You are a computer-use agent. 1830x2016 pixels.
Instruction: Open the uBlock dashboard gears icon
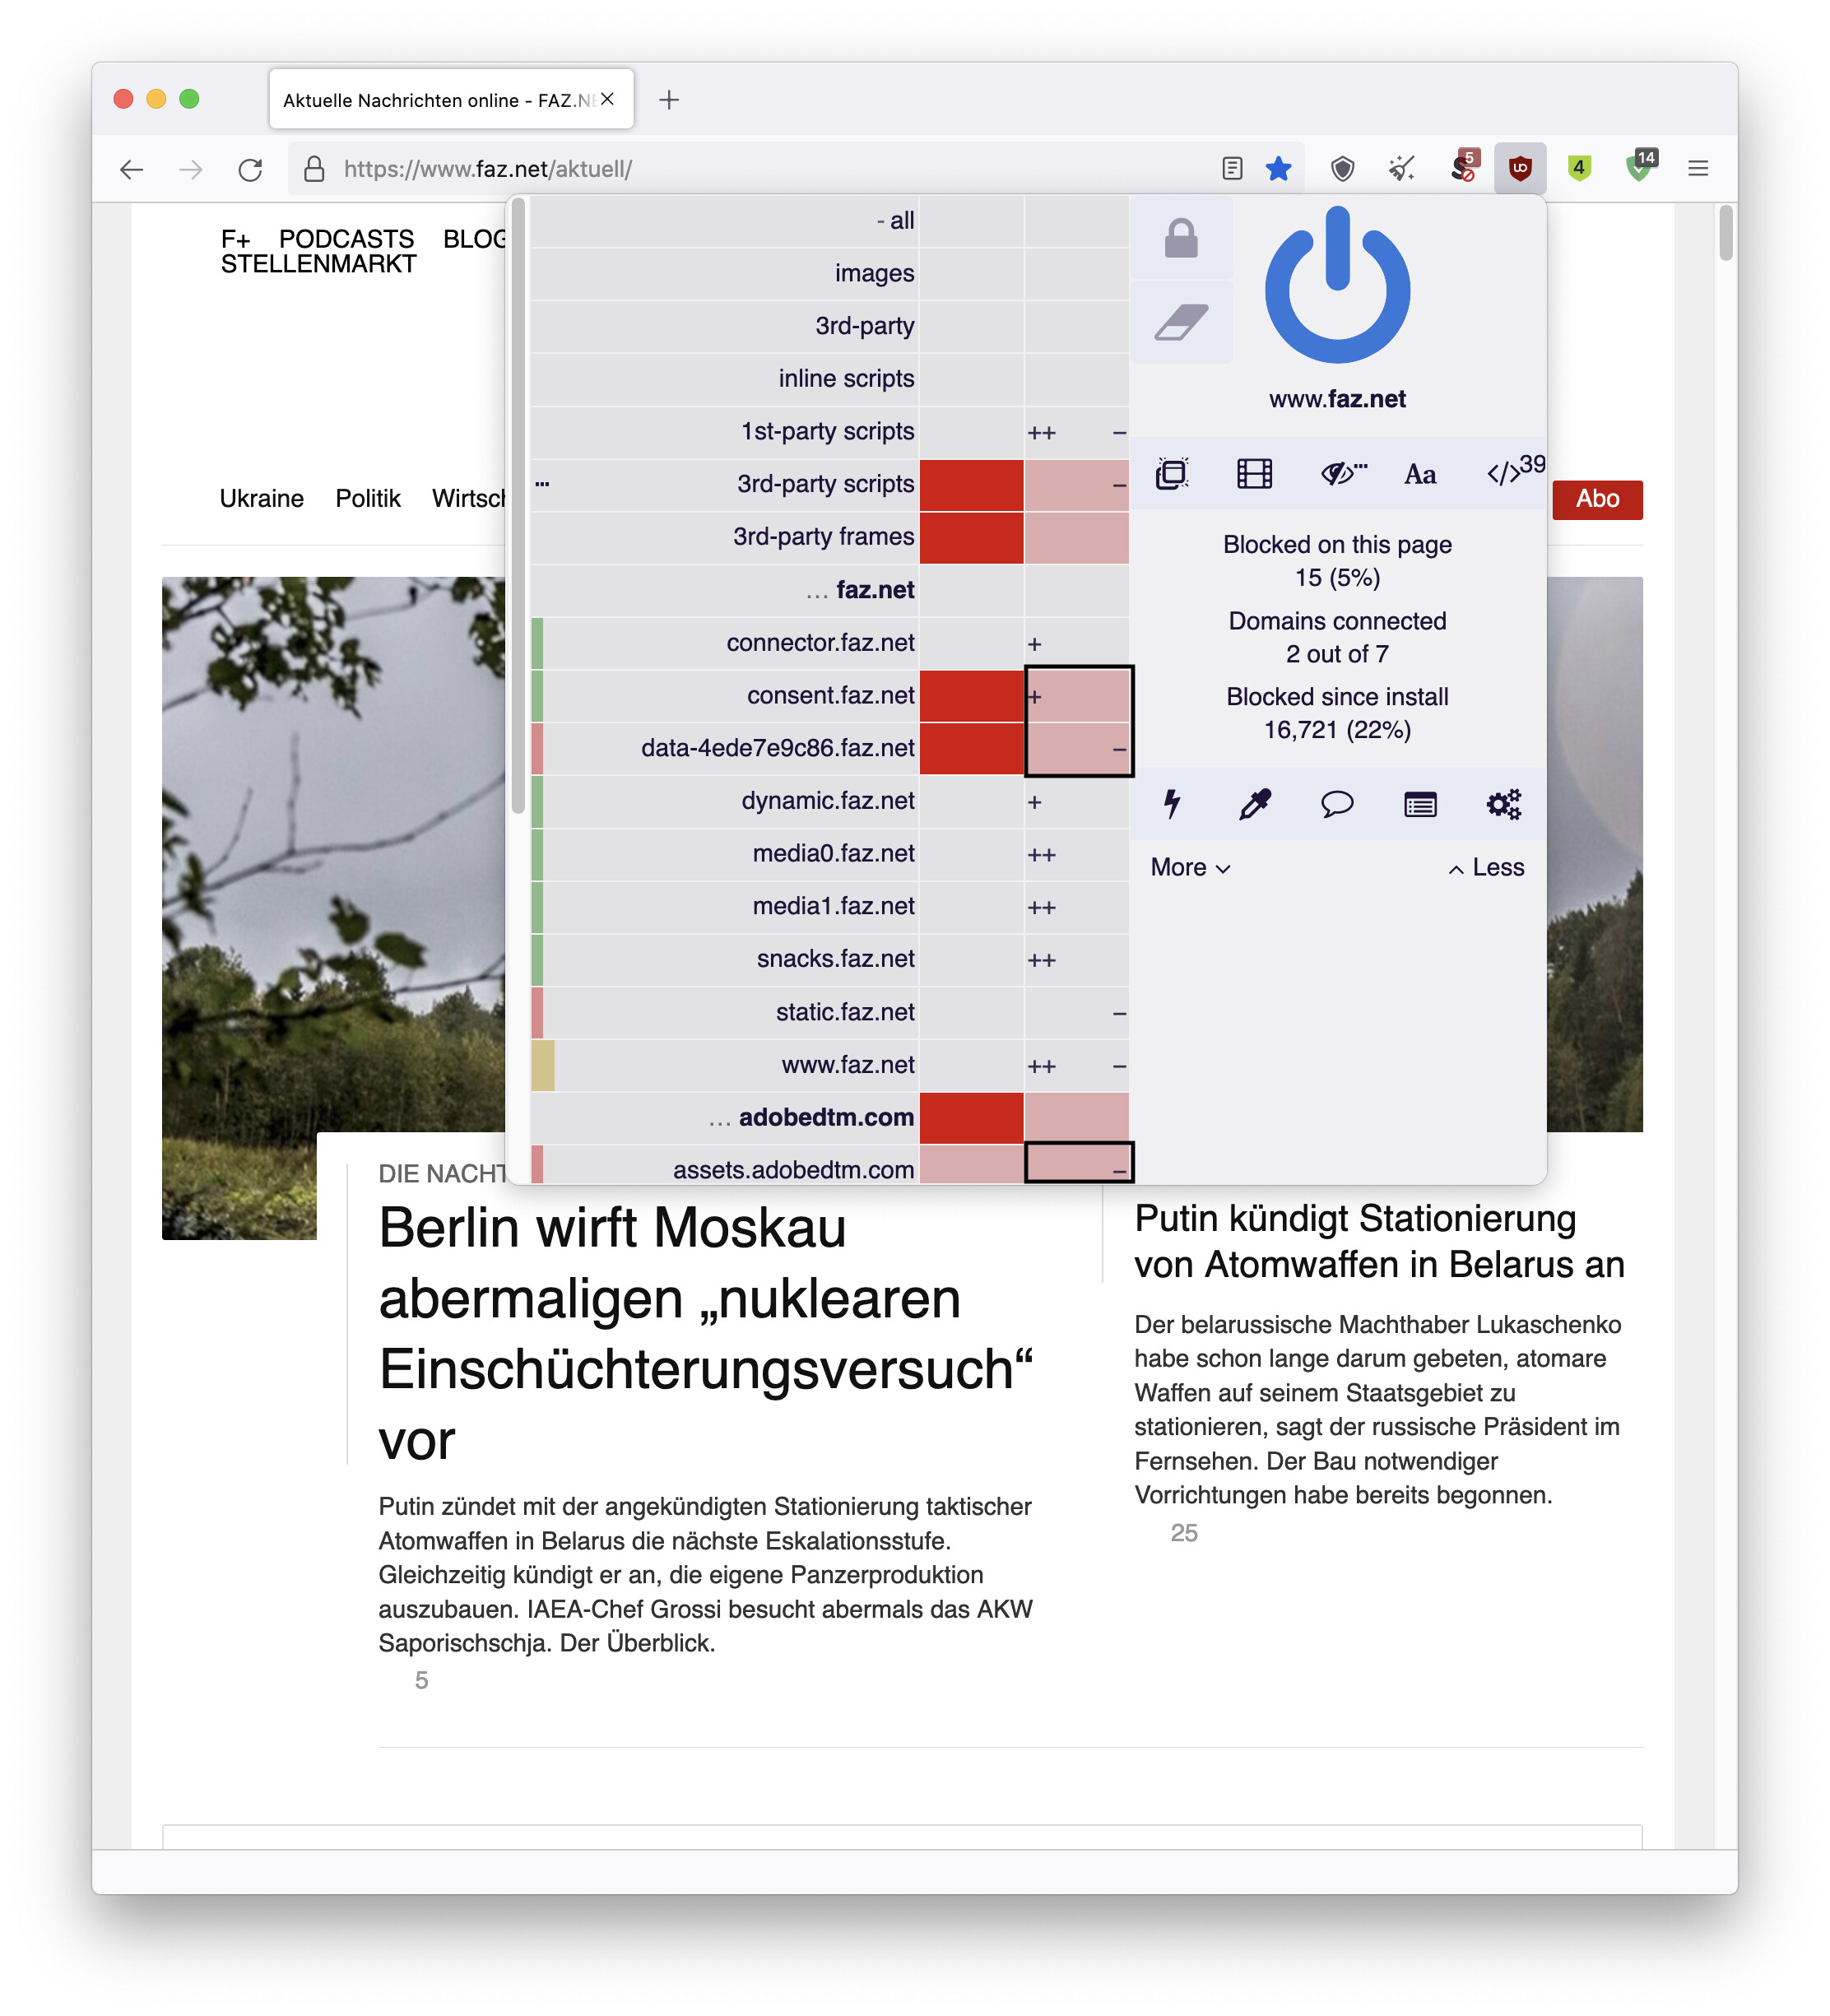tap(1503, 804)
